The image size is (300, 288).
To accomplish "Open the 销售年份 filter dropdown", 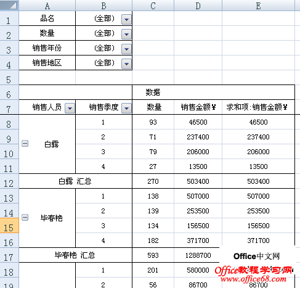I will point(126,49).
